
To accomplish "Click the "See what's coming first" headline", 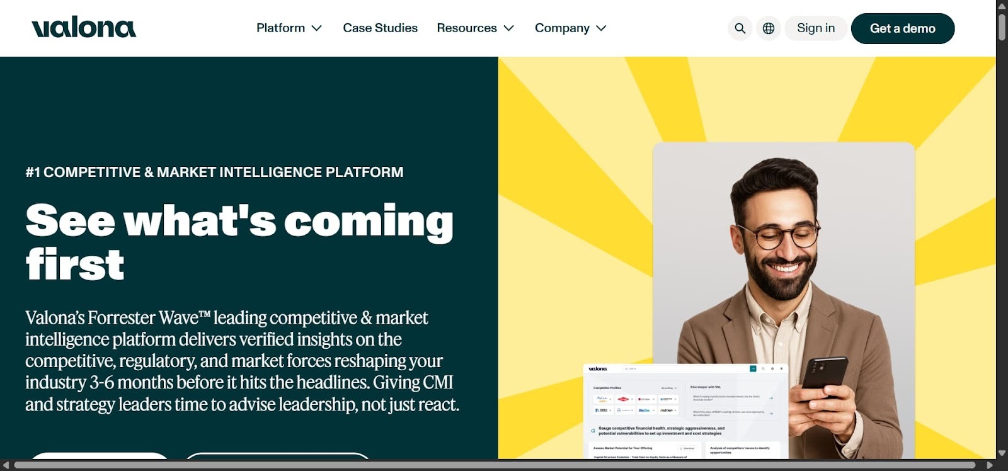I will pos(239,242).
